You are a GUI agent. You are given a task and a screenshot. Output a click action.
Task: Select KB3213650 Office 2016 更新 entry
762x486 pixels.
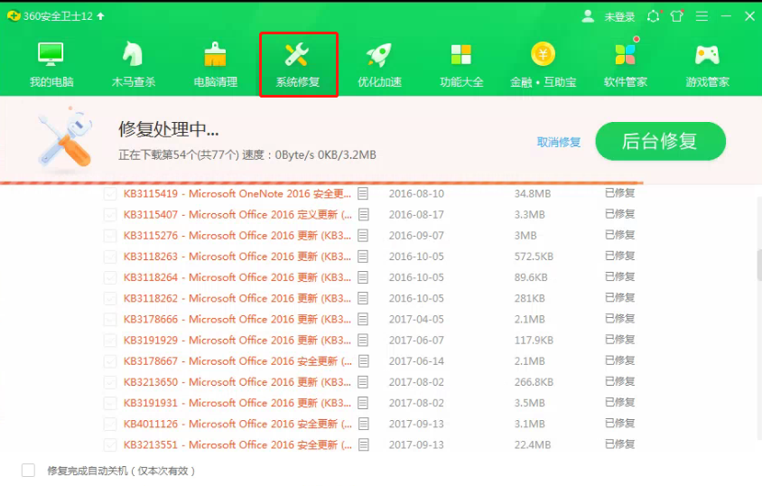click(x=237, y=382)
